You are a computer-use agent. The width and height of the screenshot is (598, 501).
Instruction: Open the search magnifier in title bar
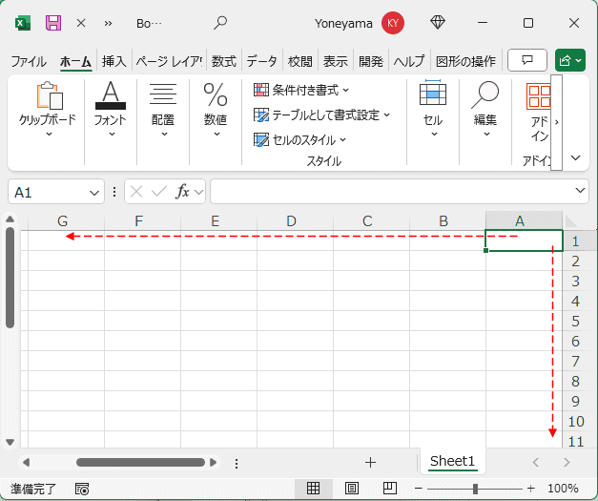[x=220, y=22]
